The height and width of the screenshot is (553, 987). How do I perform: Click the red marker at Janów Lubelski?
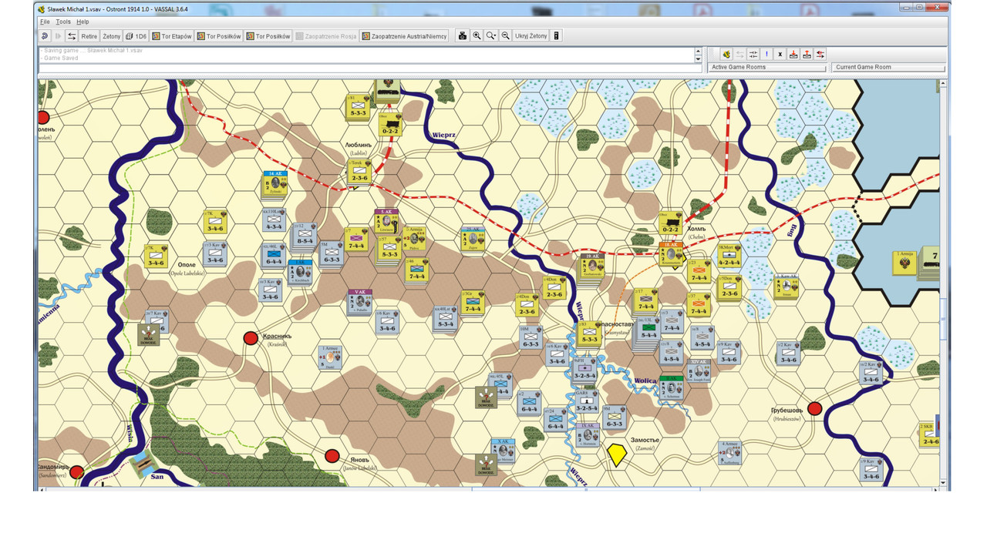pyautogui.click(x=332, y=456)
